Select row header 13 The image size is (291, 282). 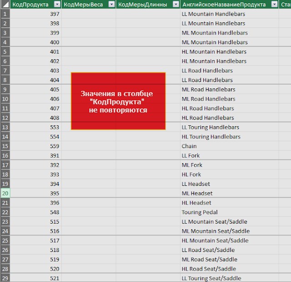coord(5,128)
